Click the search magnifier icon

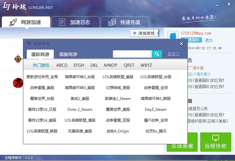tap(157, 54)
